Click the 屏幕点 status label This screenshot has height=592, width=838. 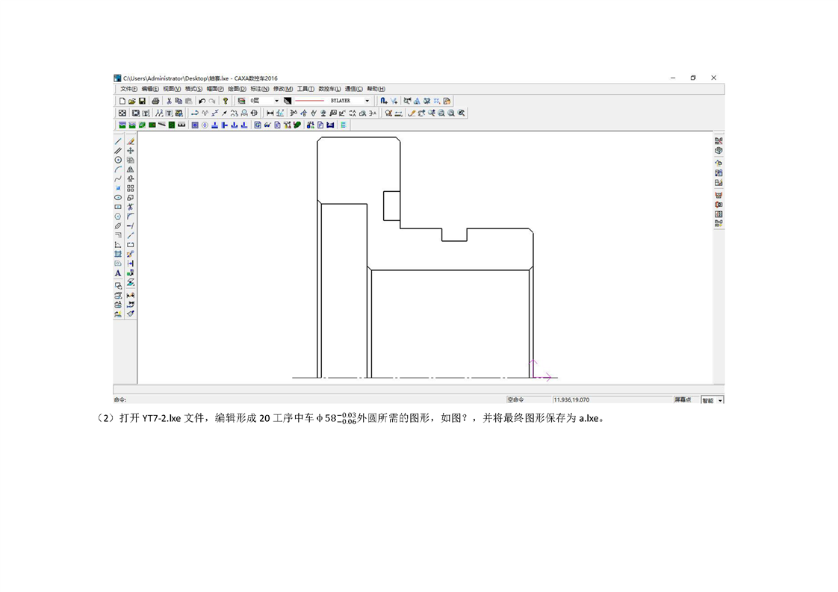click(x=683, y=399)
